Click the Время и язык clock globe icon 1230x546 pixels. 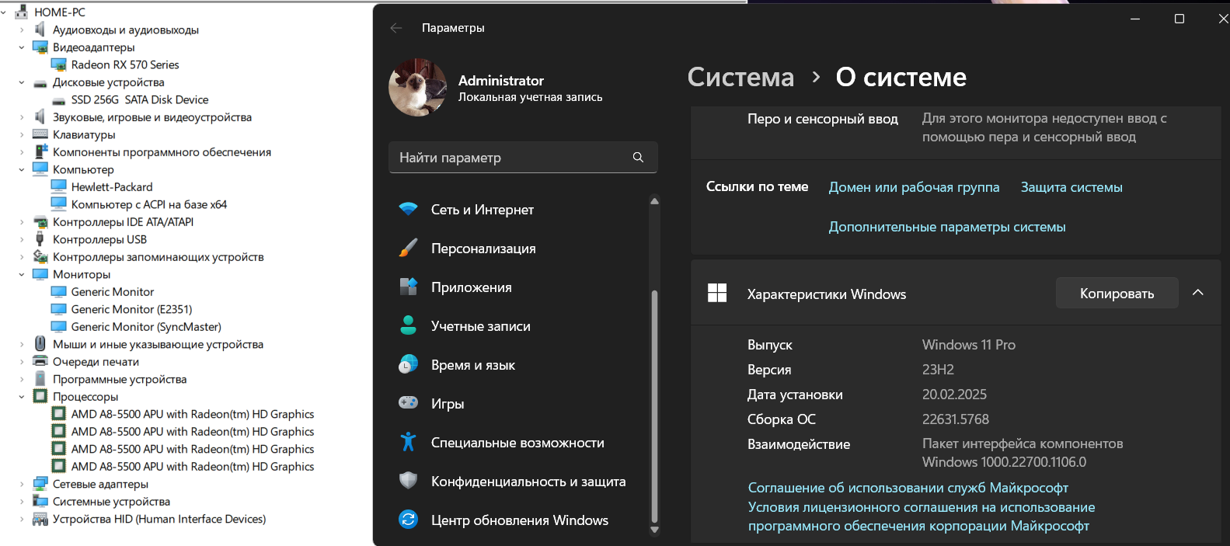tap(408, 365)
